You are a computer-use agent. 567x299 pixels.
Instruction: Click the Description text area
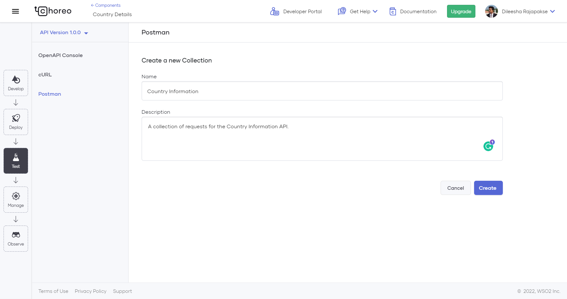click(322, 139)
